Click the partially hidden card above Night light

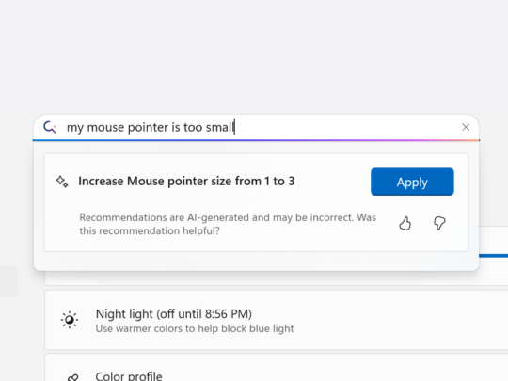(276, 278)
